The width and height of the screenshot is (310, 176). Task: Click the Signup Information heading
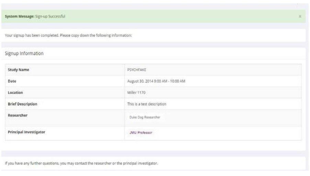pos(24,53)
